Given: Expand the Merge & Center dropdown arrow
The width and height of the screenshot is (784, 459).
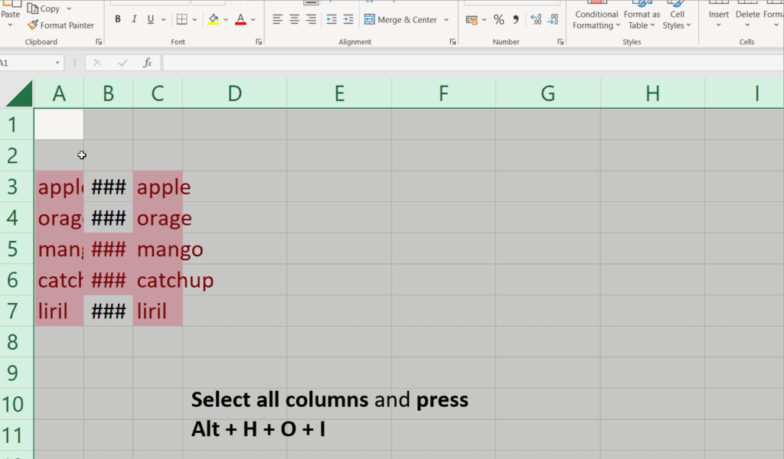Looking at the screenshot, I should tap(446, 20).
